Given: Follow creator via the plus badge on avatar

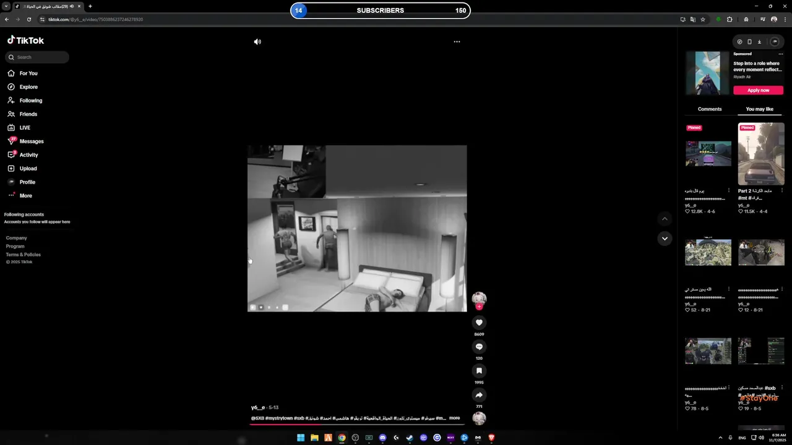Looking at the screenshot, I should [479, 307].
